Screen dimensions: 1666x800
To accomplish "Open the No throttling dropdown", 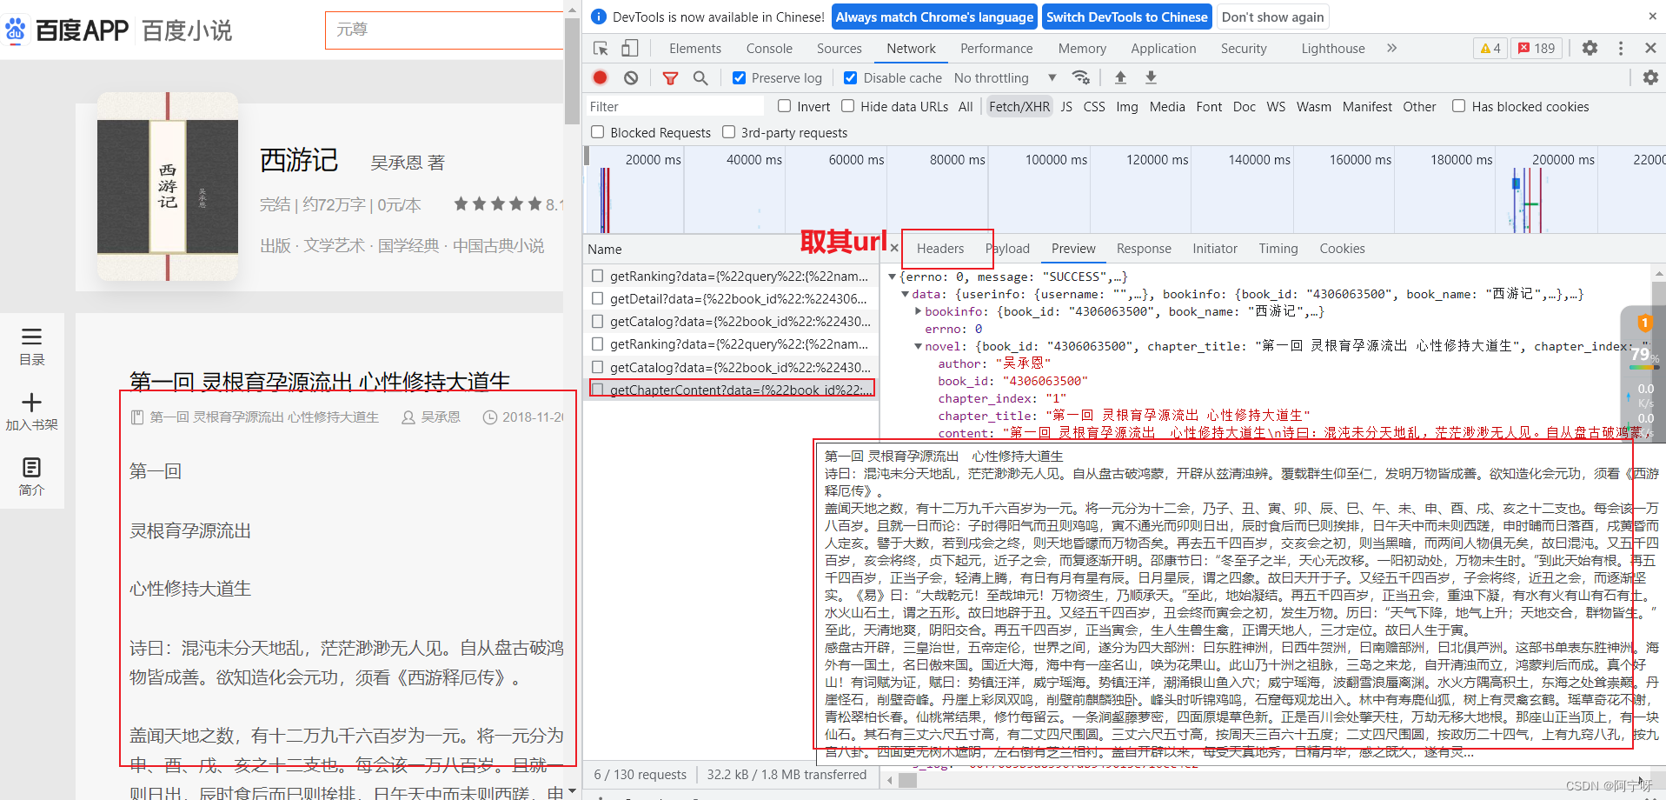I will [1006, 78].
